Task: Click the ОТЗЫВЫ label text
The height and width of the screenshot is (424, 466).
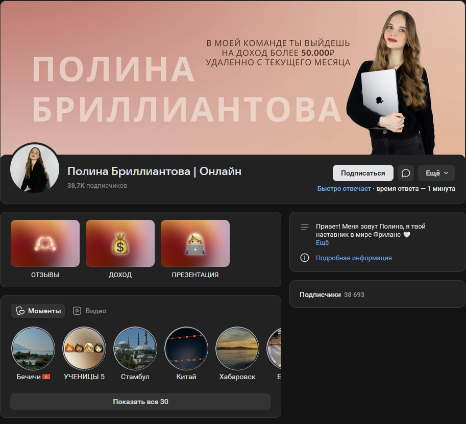Action: point(45,275)
